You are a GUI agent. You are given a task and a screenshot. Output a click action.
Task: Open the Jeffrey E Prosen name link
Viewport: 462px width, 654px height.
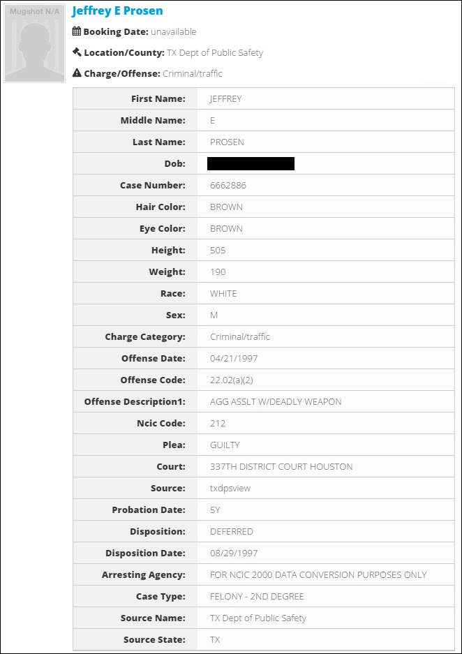point(117,11)
